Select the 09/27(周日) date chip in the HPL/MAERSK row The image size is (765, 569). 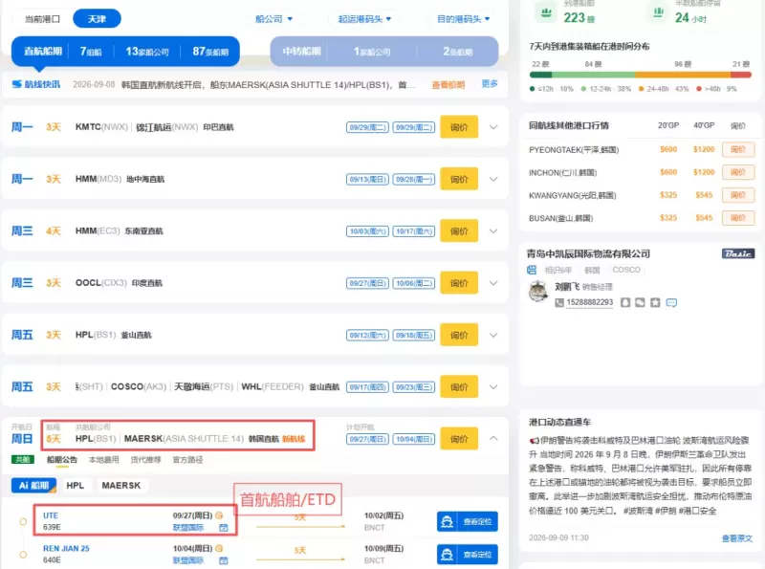(367, 439)
